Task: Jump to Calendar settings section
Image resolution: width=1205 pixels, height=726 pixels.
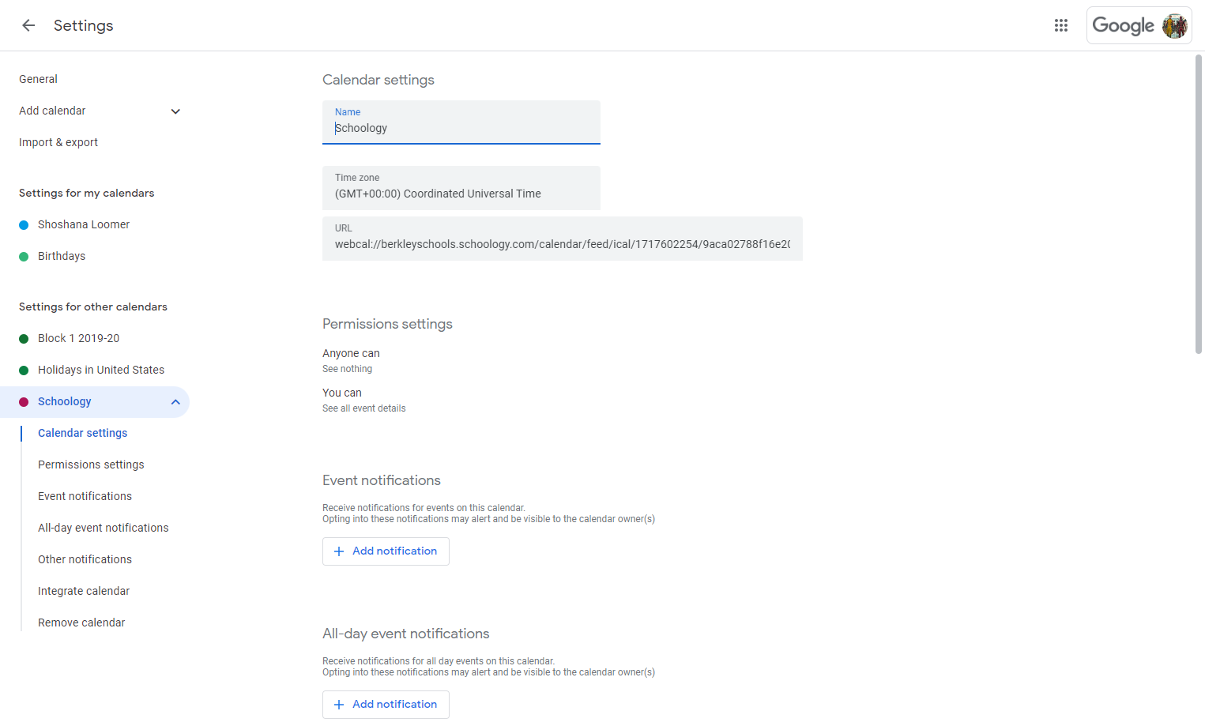Action: [x=82, y=433]
